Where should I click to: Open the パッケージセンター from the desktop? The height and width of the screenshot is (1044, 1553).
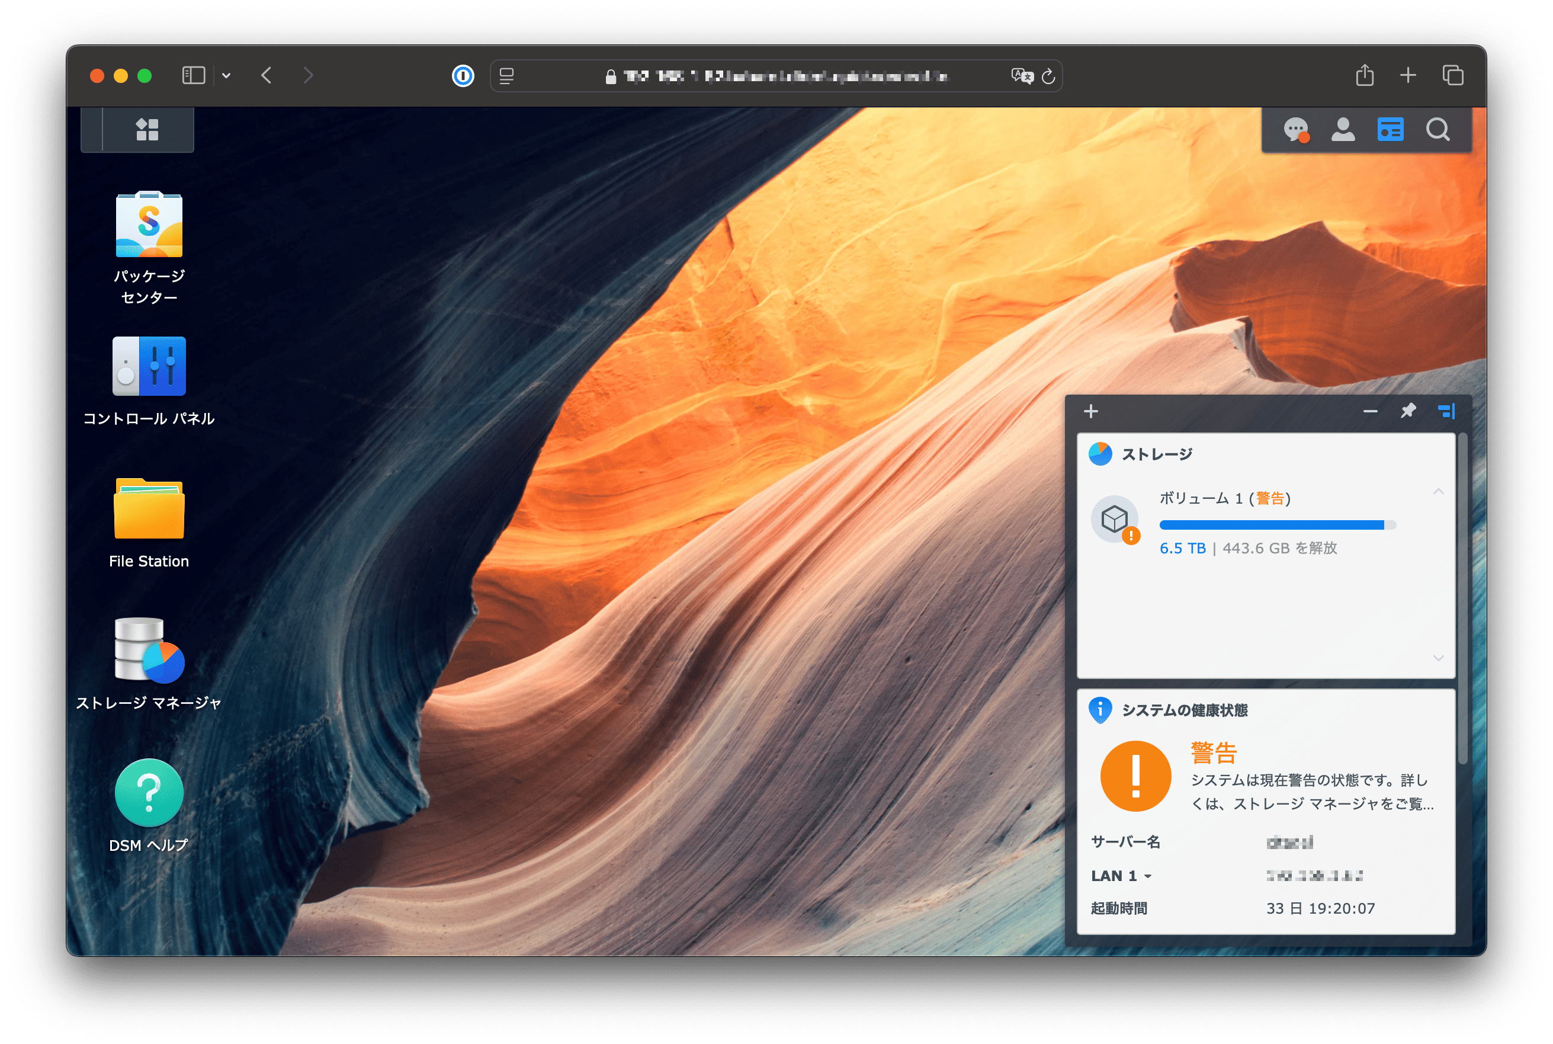pyautogui.click(x=149, y=225)
